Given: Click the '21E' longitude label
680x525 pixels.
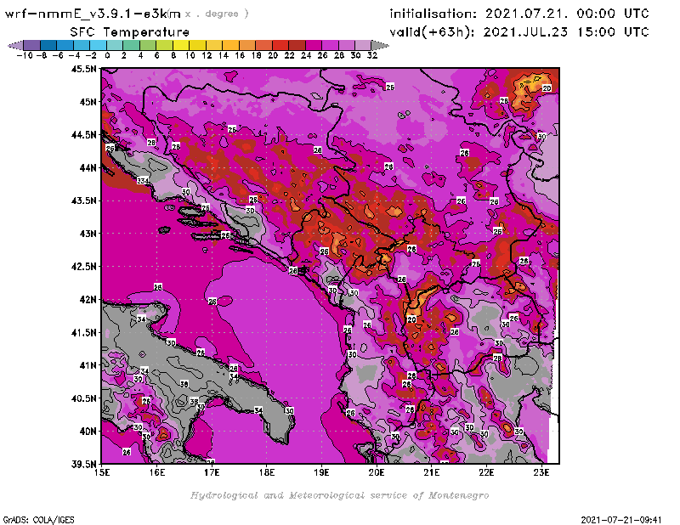Looking at the screenshot, I should [x=432, y=472].
